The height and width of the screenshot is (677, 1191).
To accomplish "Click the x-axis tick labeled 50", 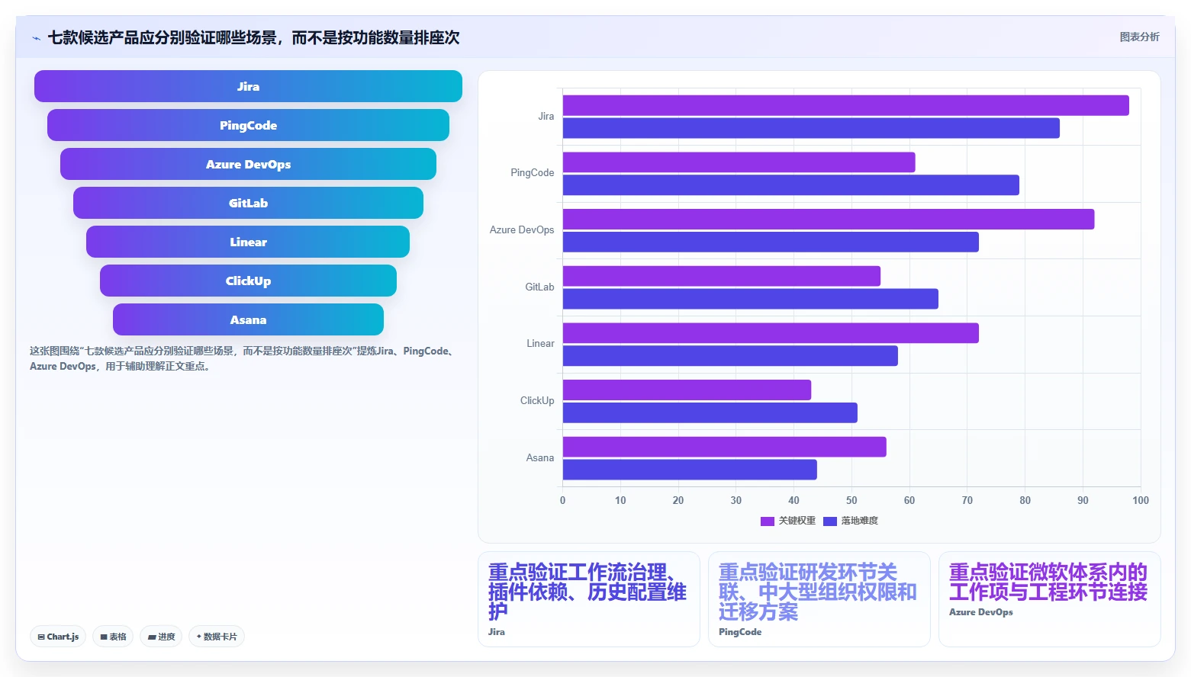I will [851, 501].
